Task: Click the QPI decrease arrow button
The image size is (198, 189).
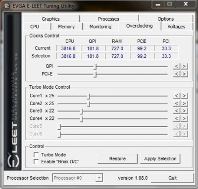Action: pos(177,66)
